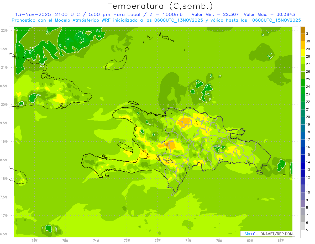Viewport: 315px width, 244px height.
Task: Select the "0600UTC_15NOV2025" valid-until time text
Action: (276, 20)
